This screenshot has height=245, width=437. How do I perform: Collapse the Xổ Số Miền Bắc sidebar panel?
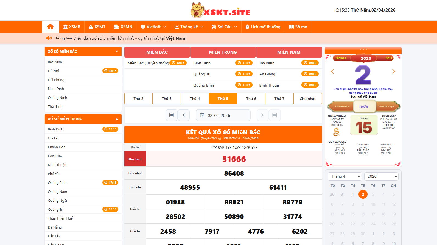click(117, 52)
